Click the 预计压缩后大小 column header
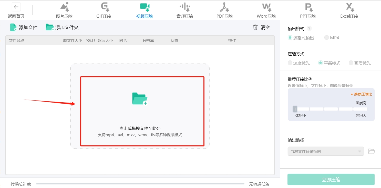Image resolution: width=381 pixels, height=188 pixels. 99,41
